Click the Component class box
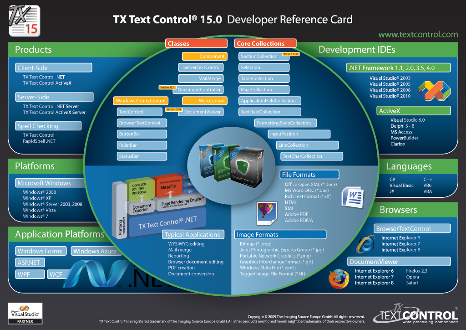466x330 pixels. click(205, 56)
